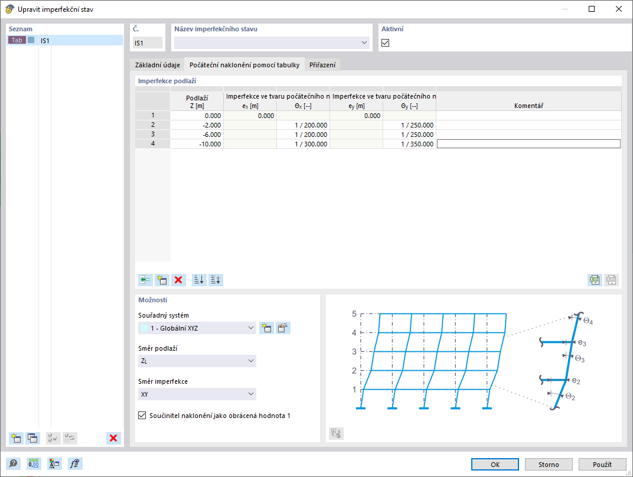
Task: Click the Č. field containing IS1
Action: pyautogui.click(x=148, y=43)
